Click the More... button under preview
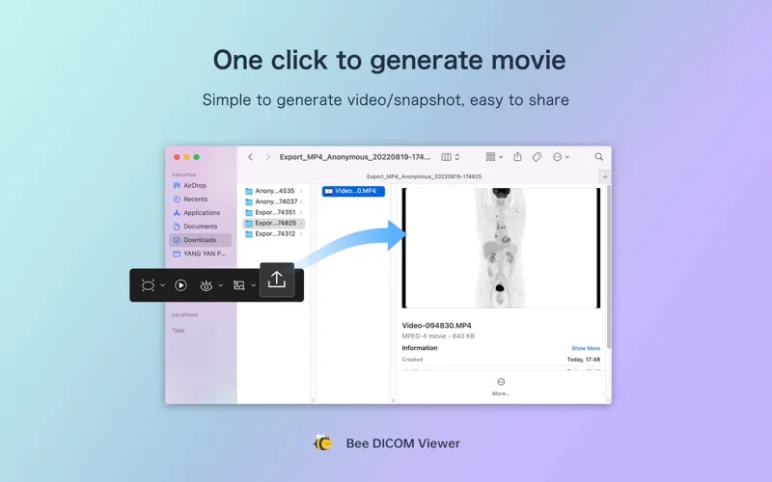Screen dimensions: 772x482 (x=501, y=387)
